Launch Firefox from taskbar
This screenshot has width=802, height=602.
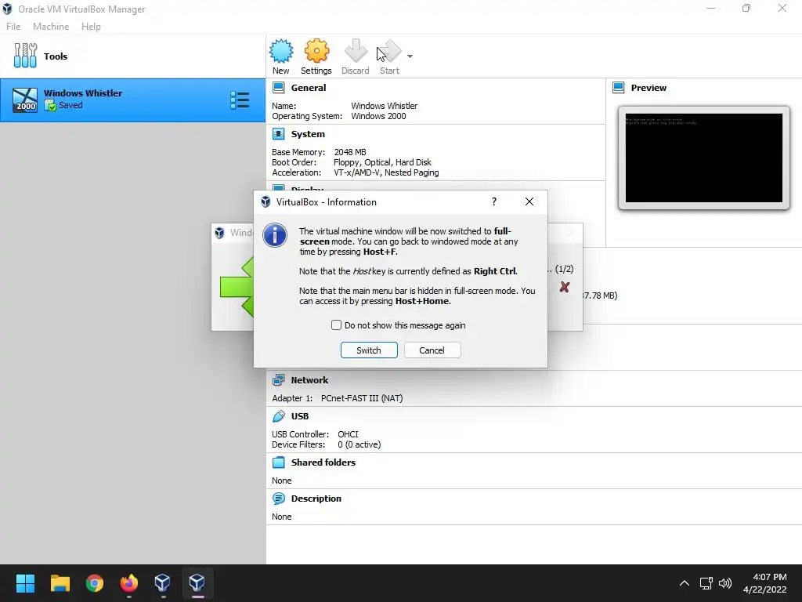(129, 582)
